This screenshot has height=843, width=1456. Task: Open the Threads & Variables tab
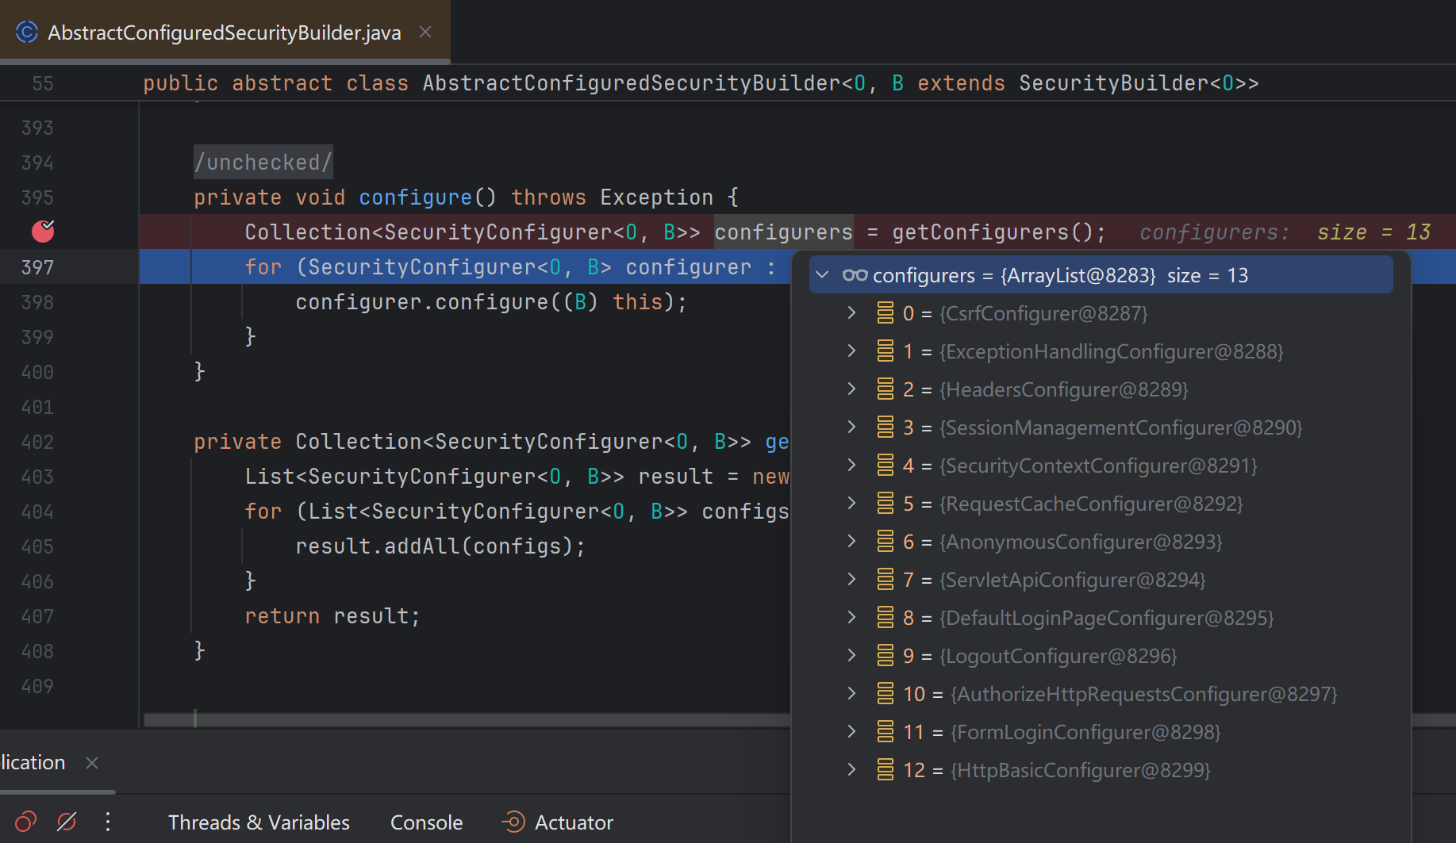(x=259, y=822)
